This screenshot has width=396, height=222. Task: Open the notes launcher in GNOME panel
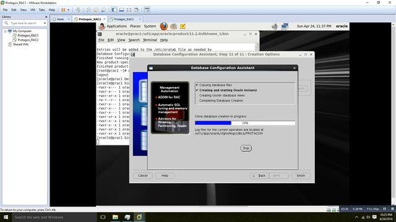pos(183,26)
